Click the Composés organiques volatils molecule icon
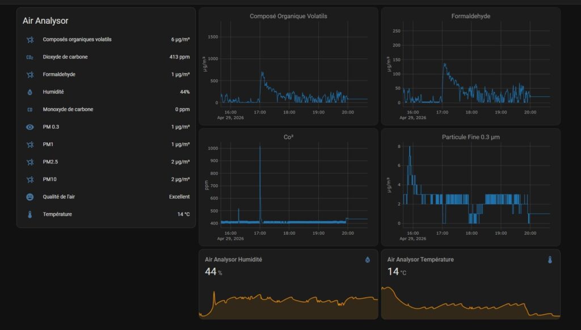The image size is (581, 330). click(x=30, y=40)
